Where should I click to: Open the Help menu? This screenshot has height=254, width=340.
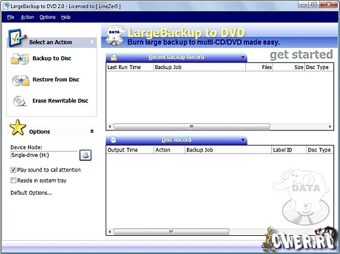pos(66,17)
